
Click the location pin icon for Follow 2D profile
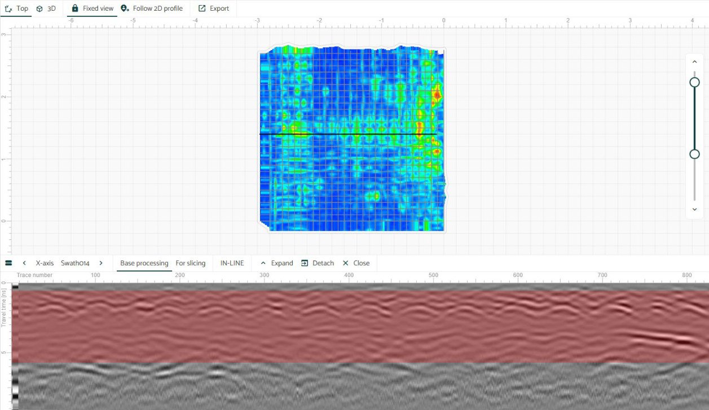125,8
